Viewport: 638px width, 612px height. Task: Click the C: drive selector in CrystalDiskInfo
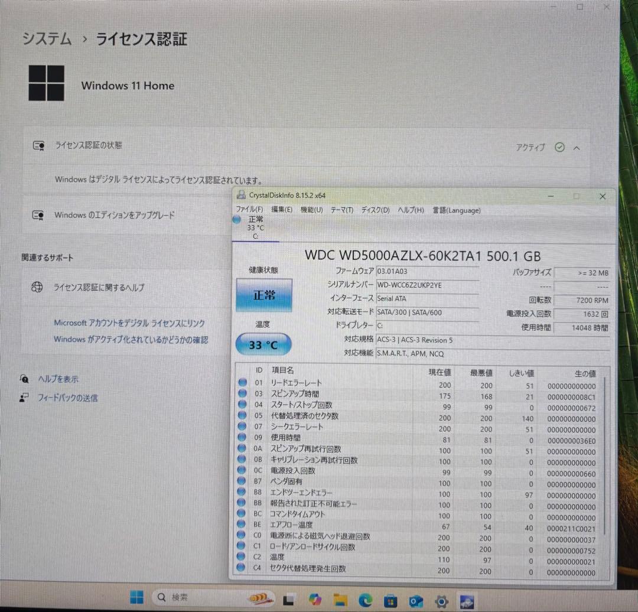[x=255, y=227]
